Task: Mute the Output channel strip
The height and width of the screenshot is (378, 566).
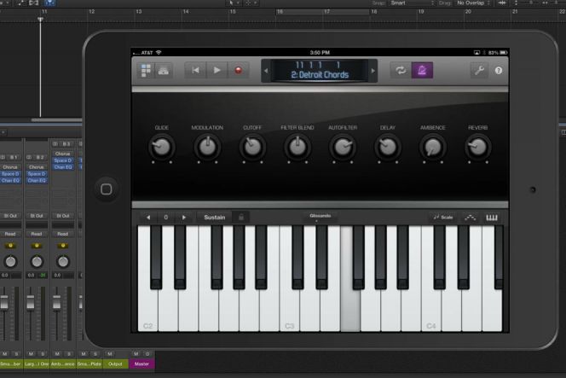Action: [x=110, y=354]
